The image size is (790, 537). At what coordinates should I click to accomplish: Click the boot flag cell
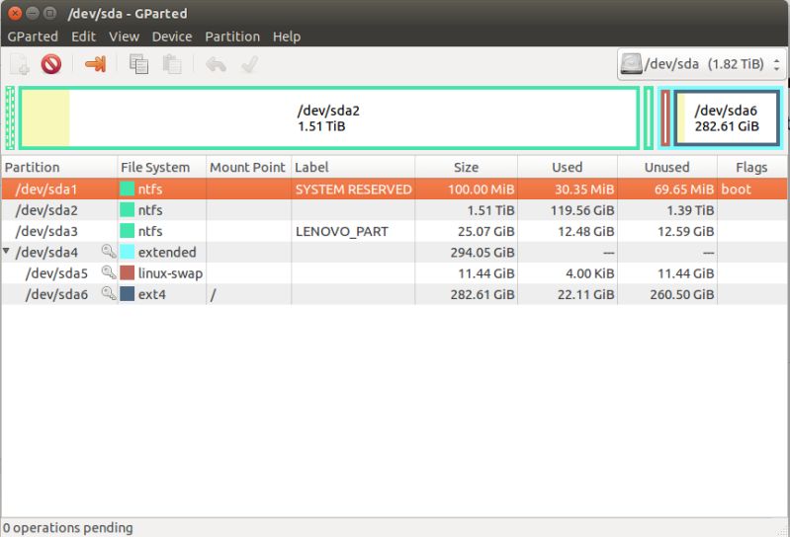click(752, 190)
